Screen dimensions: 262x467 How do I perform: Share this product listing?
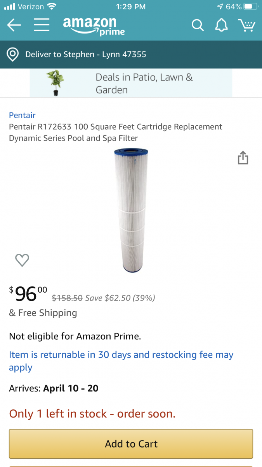click(243, 158)
